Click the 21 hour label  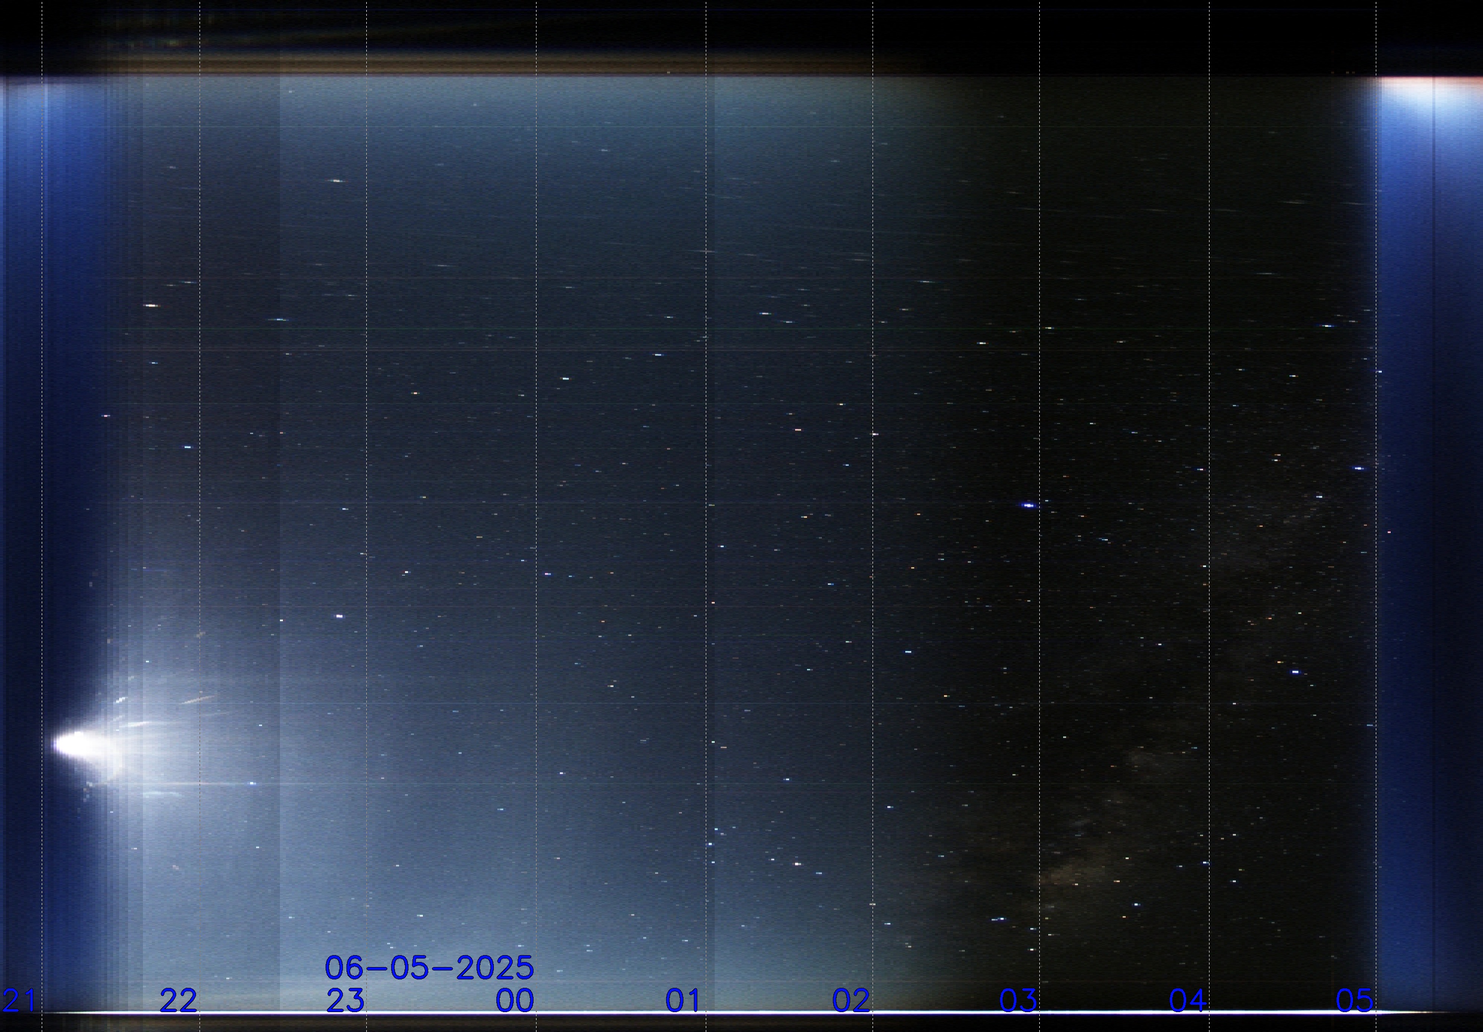19,1000
